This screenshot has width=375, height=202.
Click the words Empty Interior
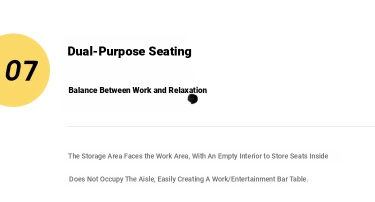click(x=239, y=156)
